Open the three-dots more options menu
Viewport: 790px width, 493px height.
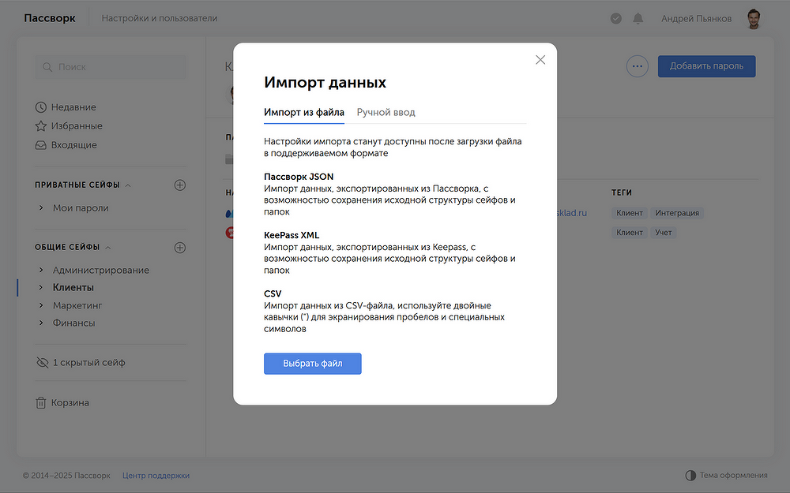coord(637,66)
